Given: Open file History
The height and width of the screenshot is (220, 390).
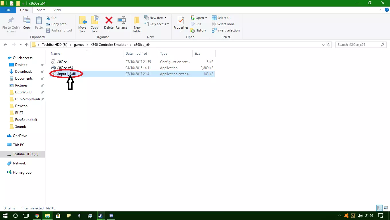Looking at the screenshot, I should [x=198, y=30].
